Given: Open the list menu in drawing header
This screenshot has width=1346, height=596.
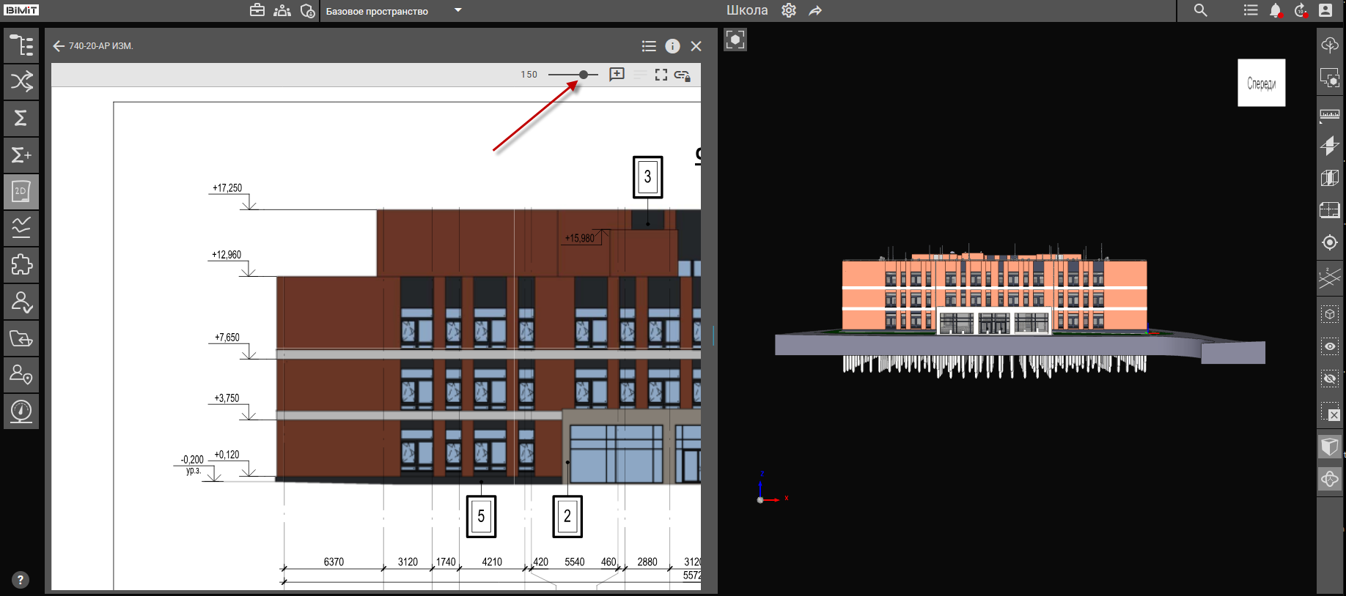Looking at the screenshot, I should (649, 46).
